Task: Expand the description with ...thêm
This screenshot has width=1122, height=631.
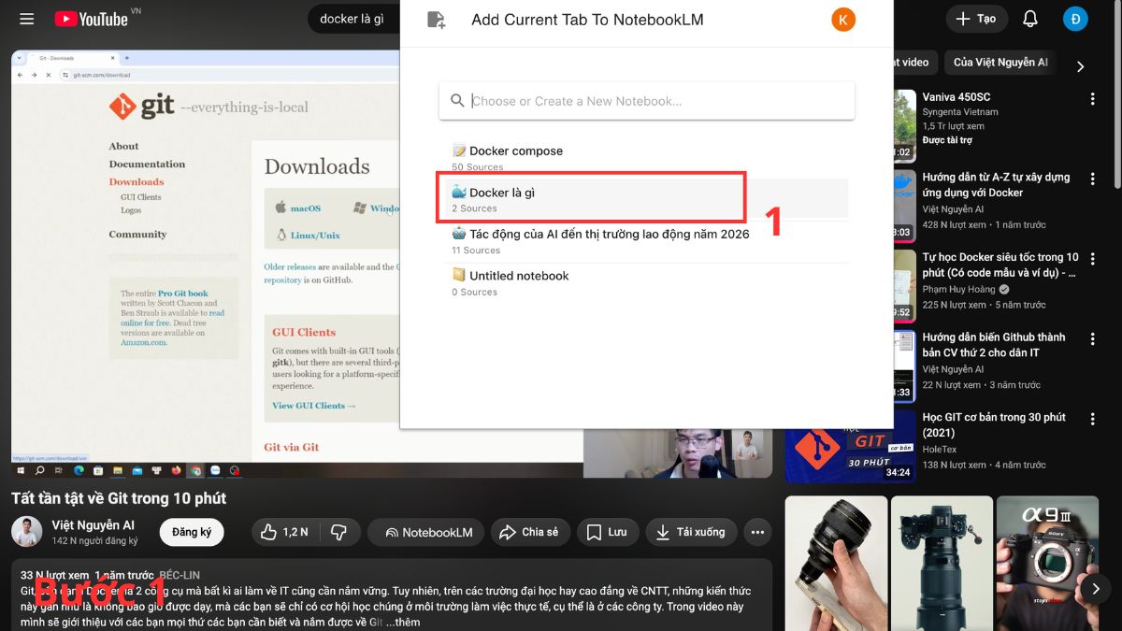Action: coord(403,622)
